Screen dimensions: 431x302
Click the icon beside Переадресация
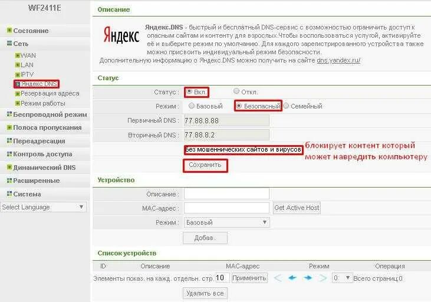pos(9,140)
